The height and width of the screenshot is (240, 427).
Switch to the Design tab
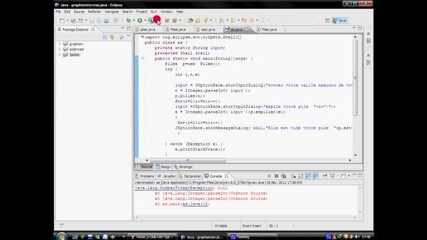163,167
